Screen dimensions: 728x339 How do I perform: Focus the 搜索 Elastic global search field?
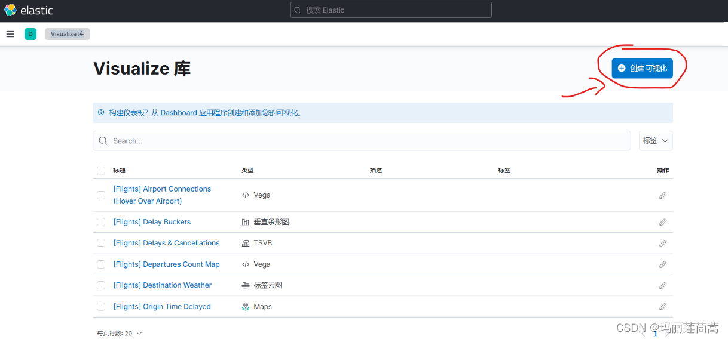click(391, 10)
